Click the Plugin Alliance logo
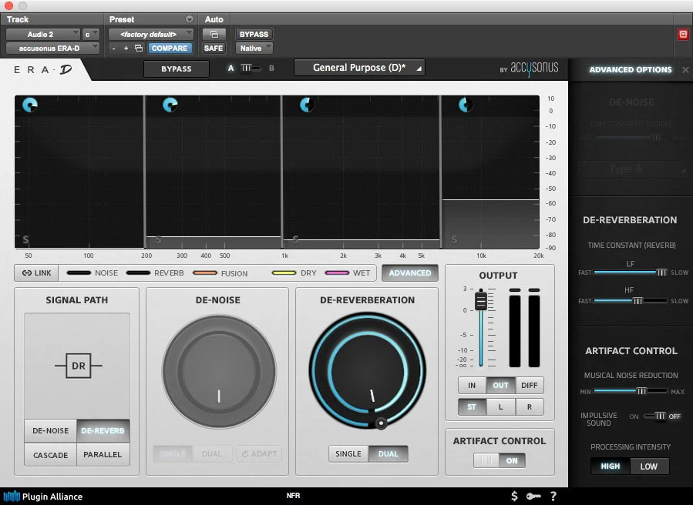The width and height of the screenshot is (693, 505). 43,497
